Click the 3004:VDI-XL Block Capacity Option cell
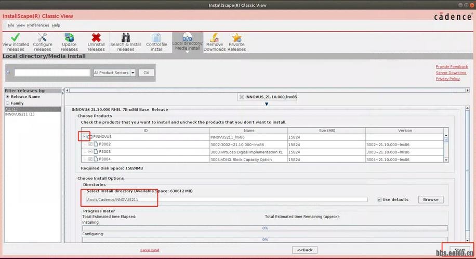 pyautogui.click(x=248, y=160)
